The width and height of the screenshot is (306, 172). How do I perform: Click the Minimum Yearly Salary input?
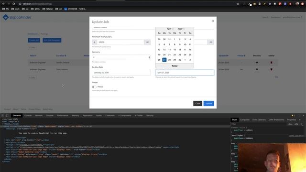[120, 42]
